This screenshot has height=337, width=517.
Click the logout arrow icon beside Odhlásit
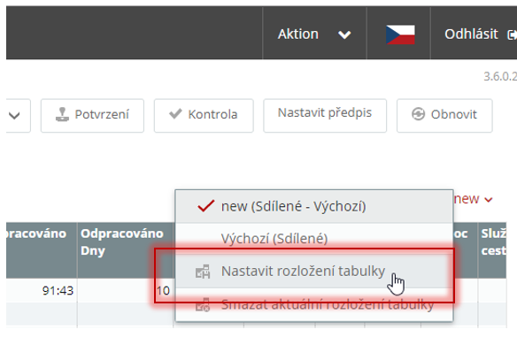pyautogui.click(x=512, y=34)
